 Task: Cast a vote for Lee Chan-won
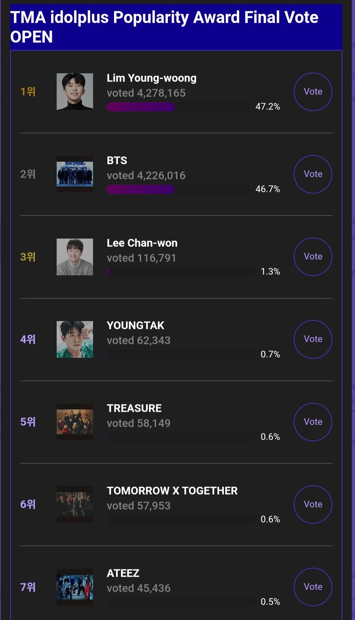[313, 257]
